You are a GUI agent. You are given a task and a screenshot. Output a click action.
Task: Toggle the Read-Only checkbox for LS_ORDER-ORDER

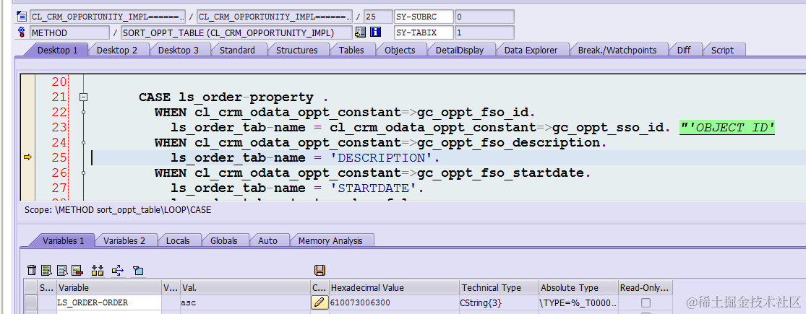[x=646, y=302]
